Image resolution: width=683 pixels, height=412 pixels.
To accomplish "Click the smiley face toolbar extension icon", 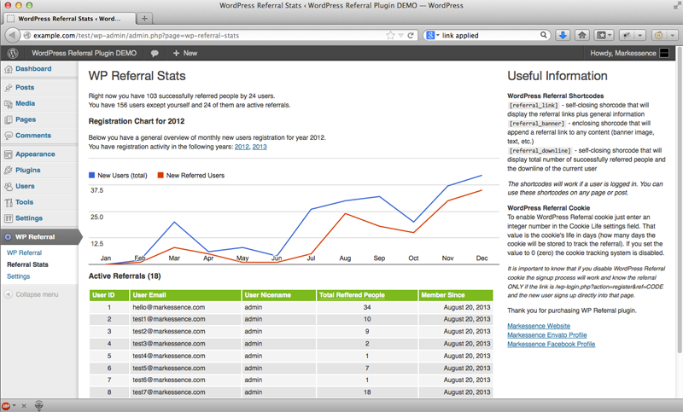I will [658, 35].
